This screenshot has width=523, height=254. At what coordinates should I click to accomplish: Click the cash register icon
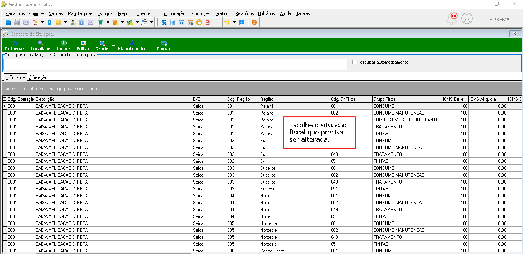144,22
